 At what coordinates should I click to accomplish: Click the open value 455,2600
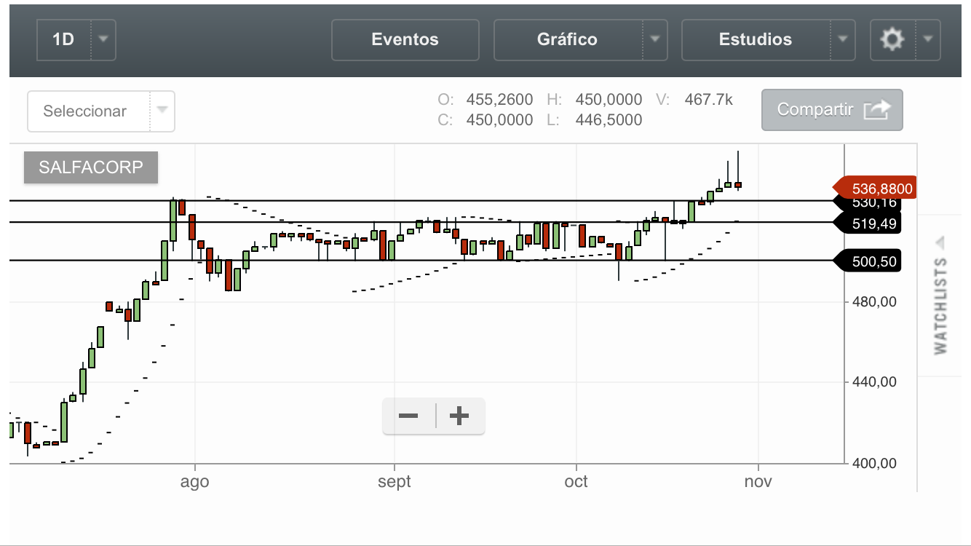[499, 100]
